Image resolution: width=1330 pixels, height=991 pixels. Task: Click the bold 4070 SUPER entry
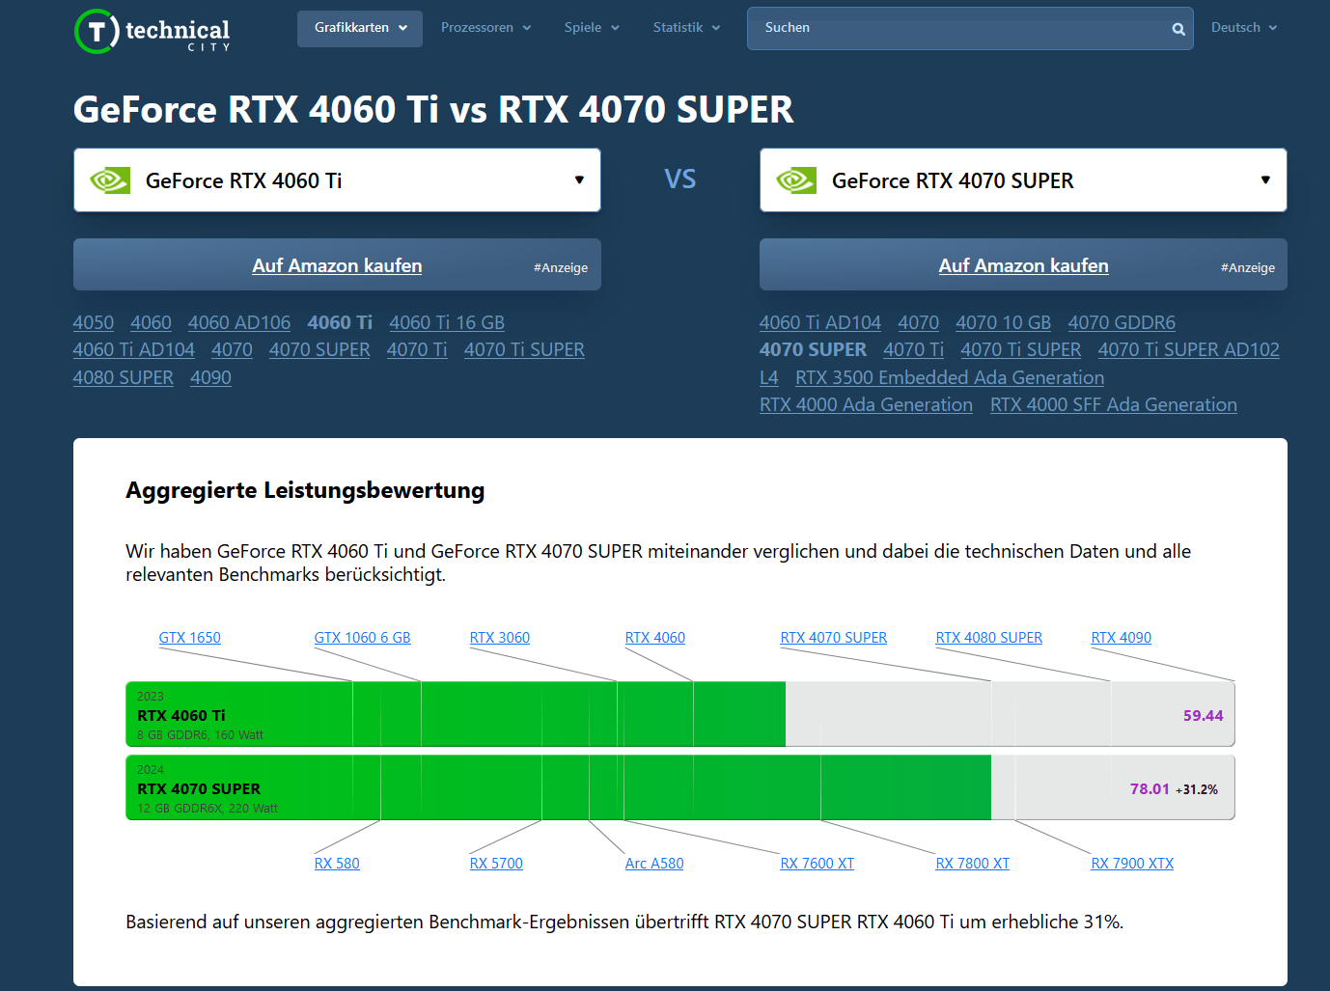tap(813, 349)
